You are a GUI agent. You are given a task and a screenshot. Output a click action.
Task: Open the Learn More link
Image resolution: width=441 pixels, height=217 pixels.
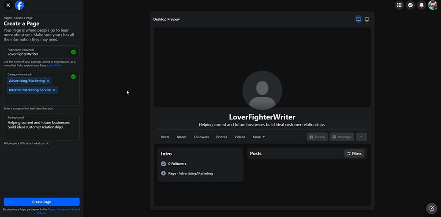55,65
